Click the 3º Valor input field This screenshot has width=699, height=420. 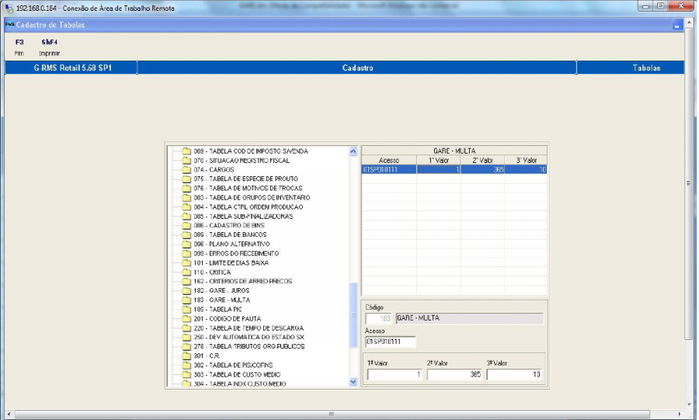(x=514, y=374)
